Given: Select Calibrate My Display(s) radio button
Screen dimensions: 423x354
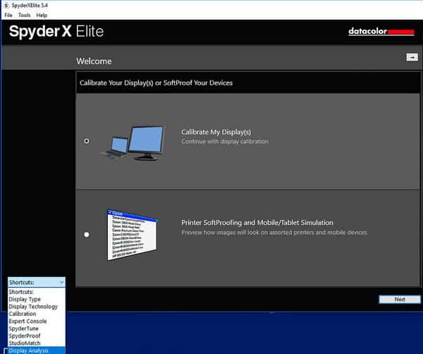Looking at the screenshot, I should coord(87,141).
